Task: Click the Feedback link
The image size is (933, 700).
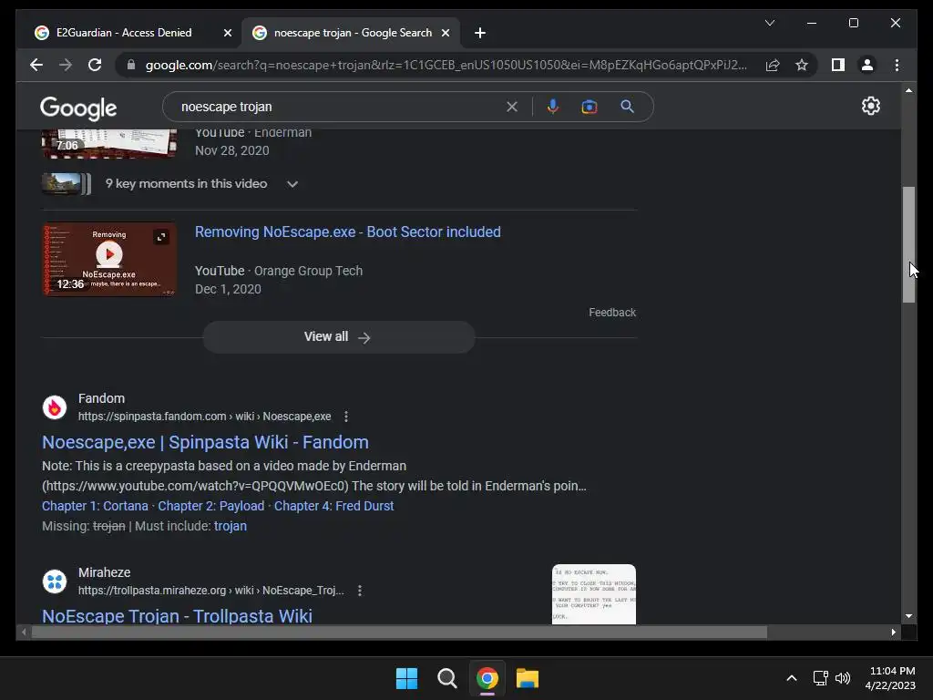Action: tap(612, 313)
